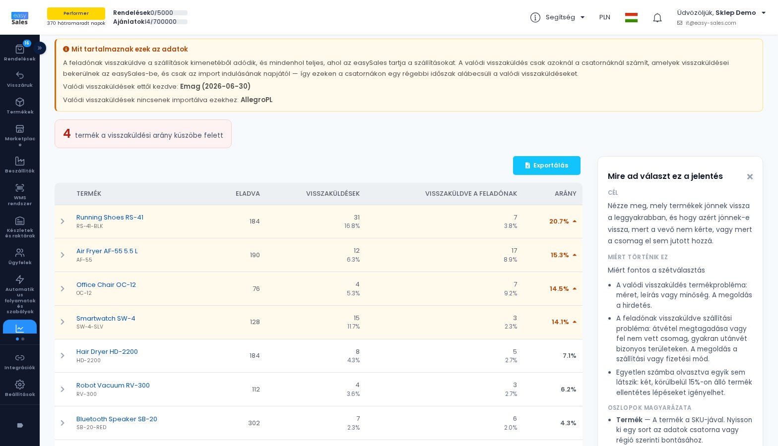Expand the Office Chair OC-12 row
This screenshot has height=446, width=778.
63,289
